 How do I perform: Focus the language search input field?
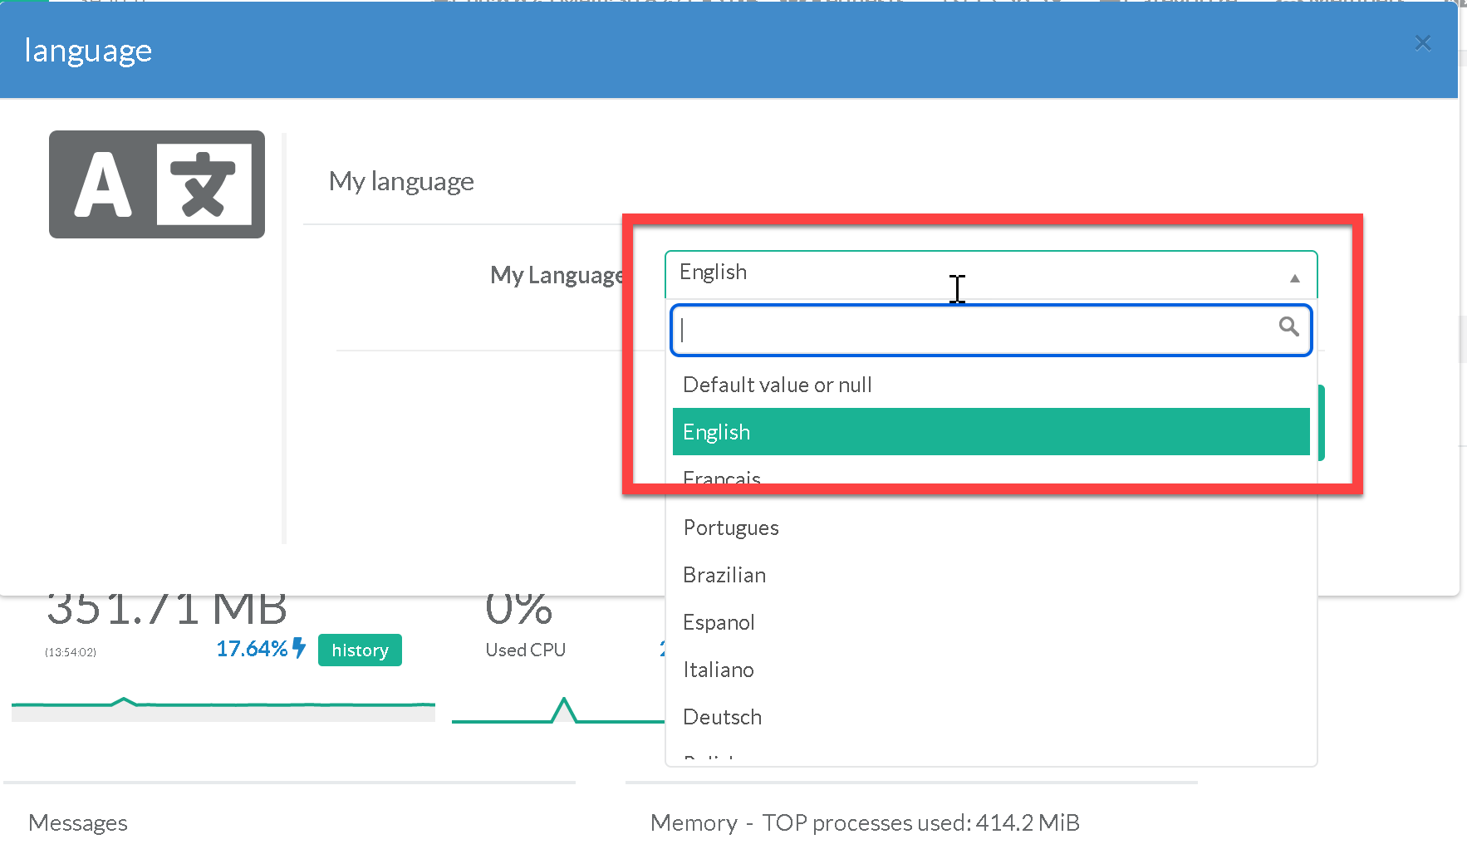click(976, 331)
